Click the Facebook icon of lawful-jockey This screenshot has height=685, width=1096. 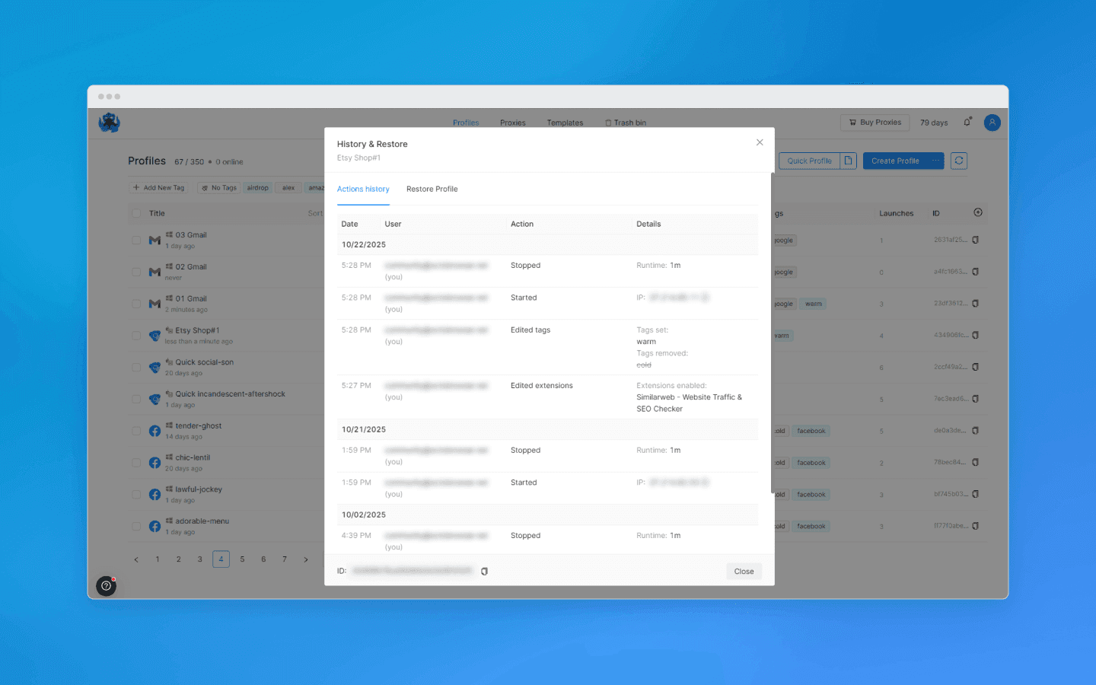[x=155, y=495]
